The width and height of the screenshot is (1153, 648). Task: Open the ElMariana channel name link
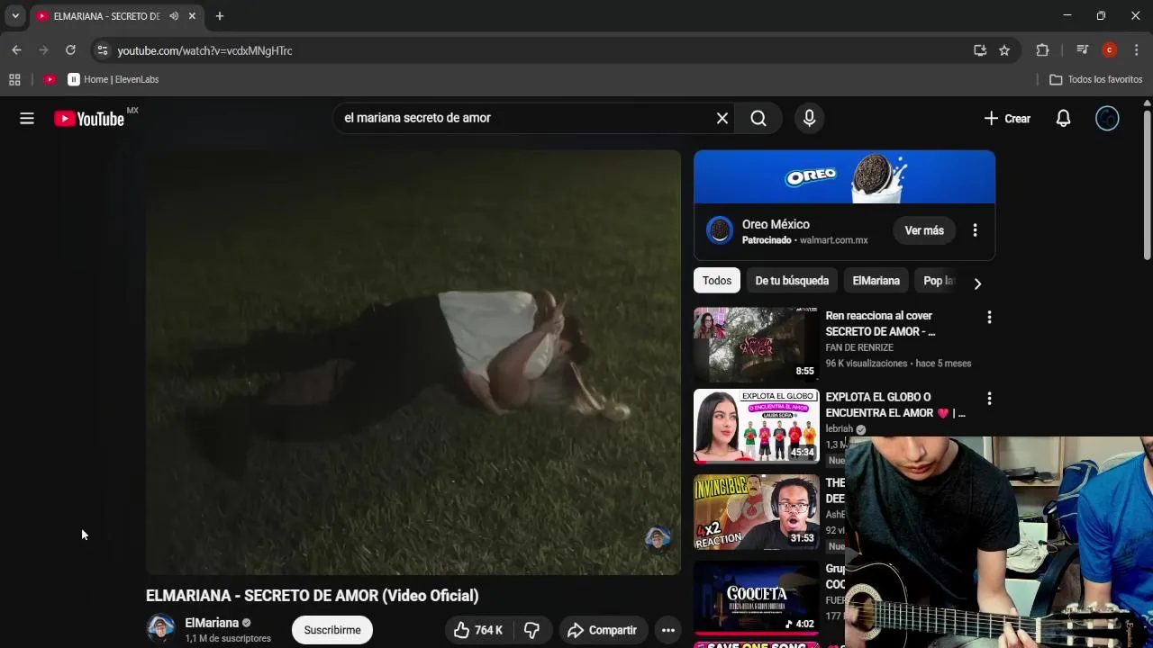point(212,623)
